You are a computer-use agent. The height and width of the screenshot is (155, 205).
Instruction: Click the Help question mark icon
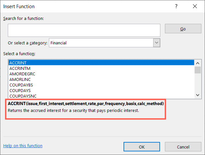(176, 6)
